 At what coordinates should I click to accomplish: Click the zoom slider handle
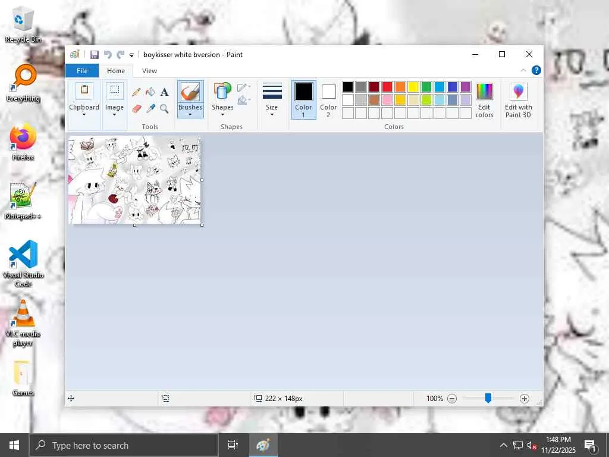(488, 398)
